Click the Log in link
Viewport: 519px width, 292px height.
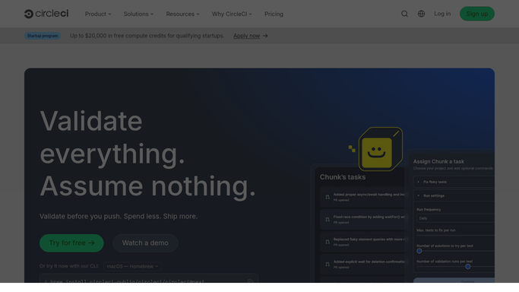pyautogui.click(x=442, y=14)
